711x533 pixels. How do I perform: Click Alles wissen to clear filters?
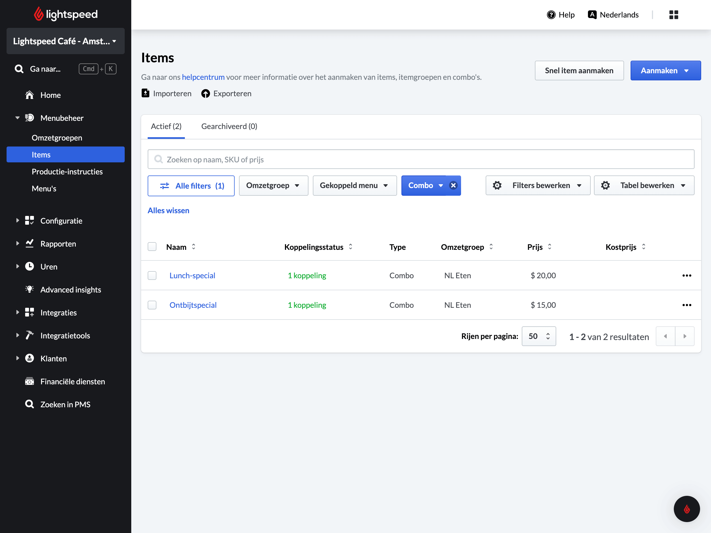168,210
